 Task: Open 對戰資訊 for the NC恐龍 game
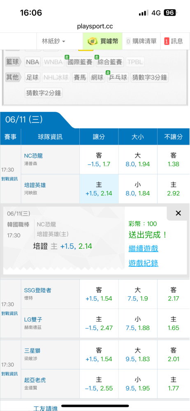[9, 179]
